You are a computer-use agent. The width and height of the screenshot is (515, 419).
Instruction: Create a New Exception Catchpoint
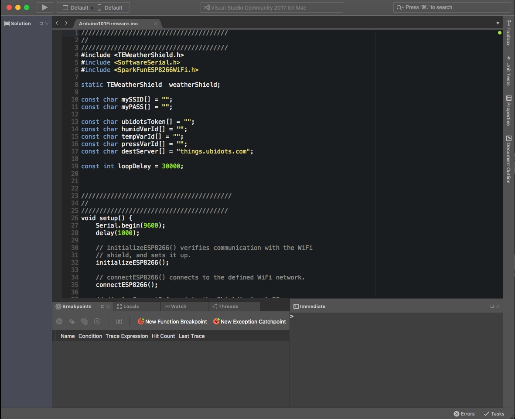249,321
